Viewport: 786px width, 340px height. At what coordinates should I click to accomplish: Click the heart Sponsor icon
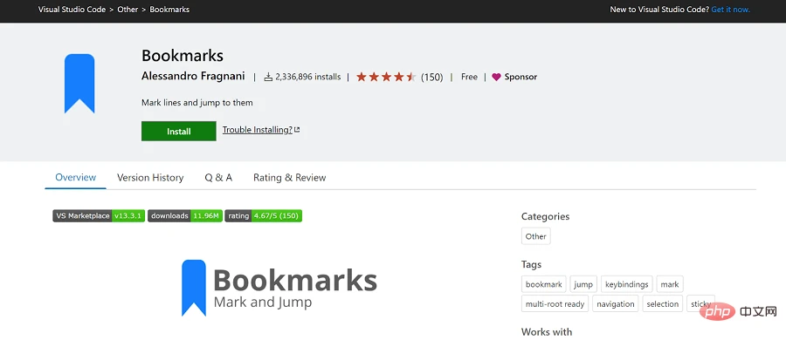point(496,77)
